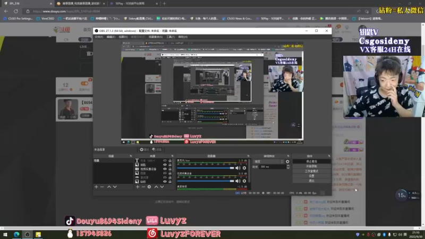Mute the 视频采集设备 mixer channel
The image size is (425, 239).
coord(238,181)
